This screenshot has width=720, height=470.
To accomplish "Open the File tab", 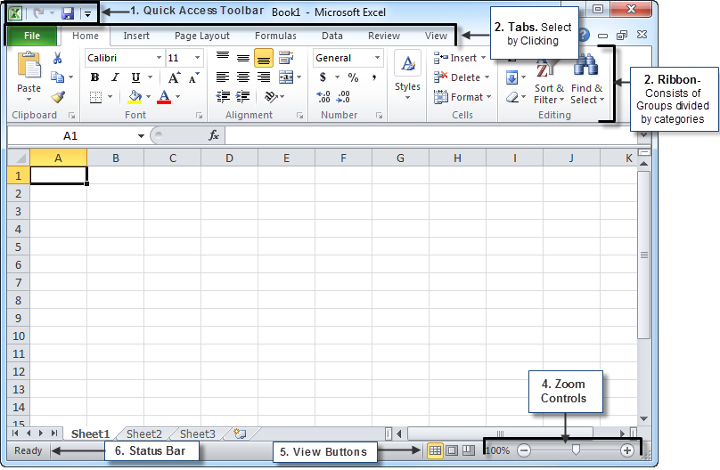I will 32,36.
